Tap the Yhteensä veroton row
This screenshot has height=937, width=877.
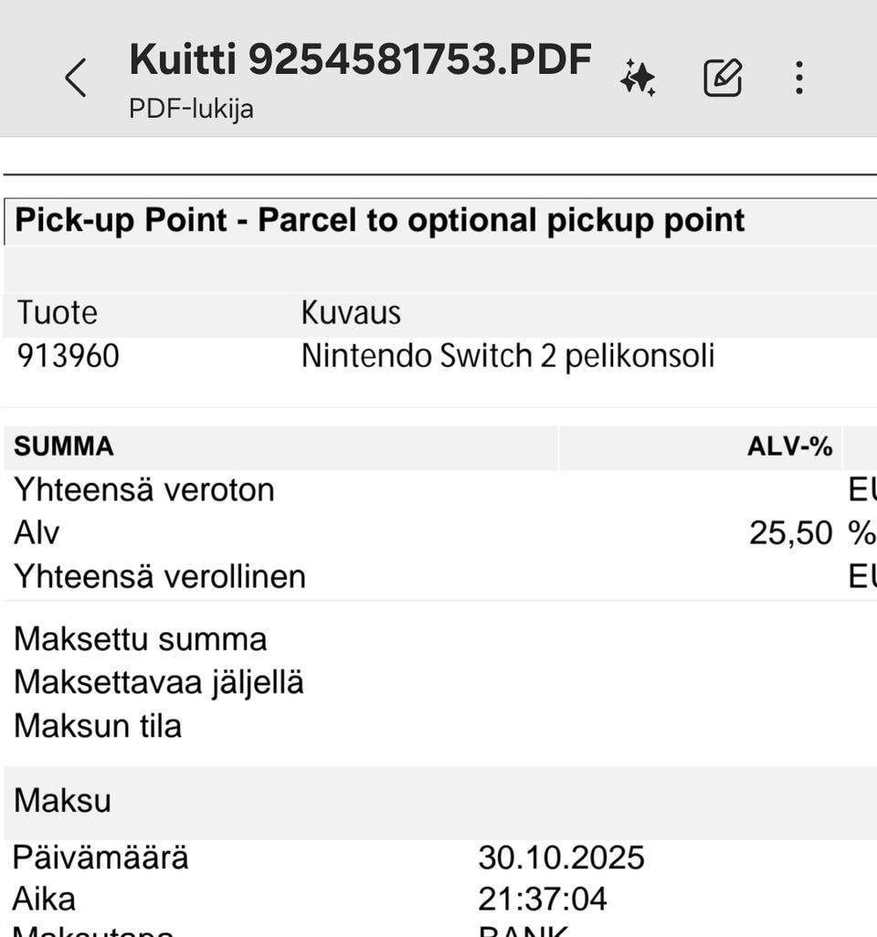(x=143, y=490)
